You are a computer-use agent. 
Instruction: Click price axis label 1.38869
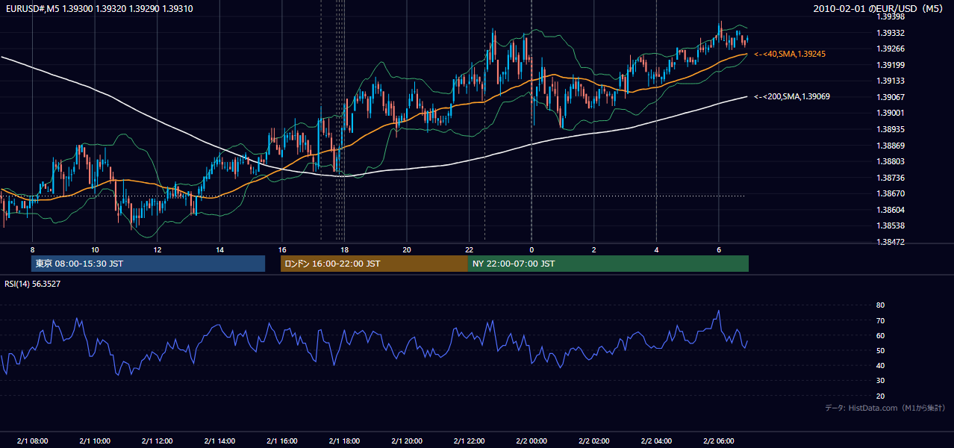[891, 146]
